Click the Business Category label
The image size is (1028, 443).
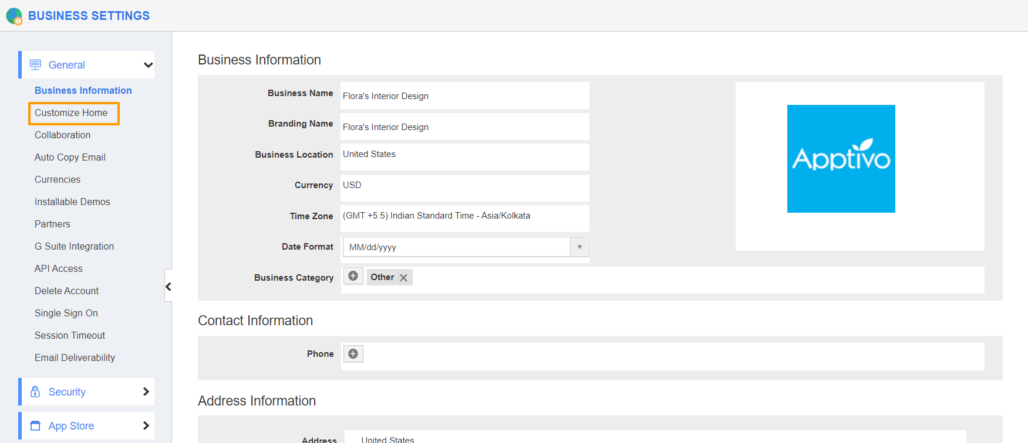294,278
